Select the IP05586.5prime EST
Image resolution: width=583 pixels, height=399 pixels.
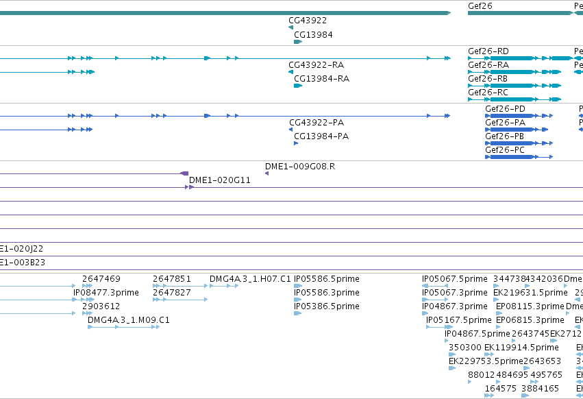tap(298, 286)
